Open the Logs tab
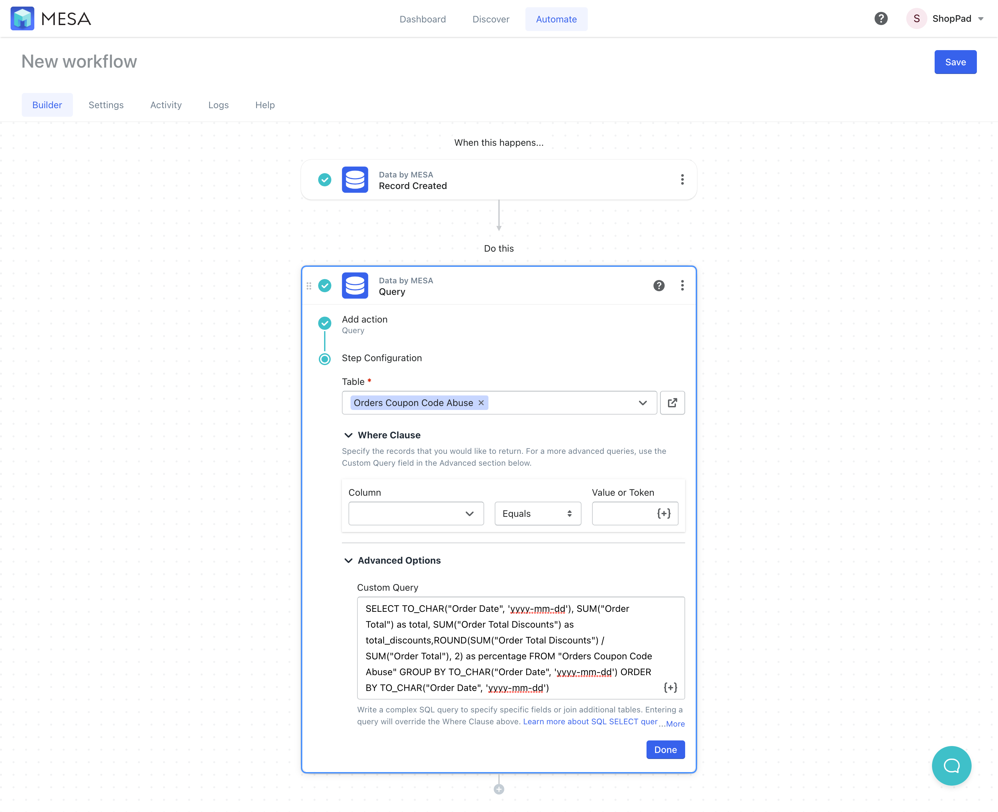 [218, 105]
